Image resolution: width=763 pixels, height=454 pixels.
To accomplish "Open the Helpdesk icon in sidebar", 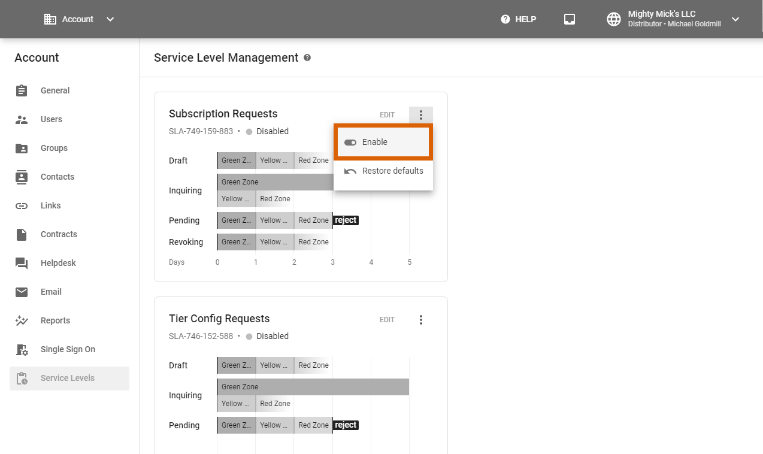I will pos(22,263).
